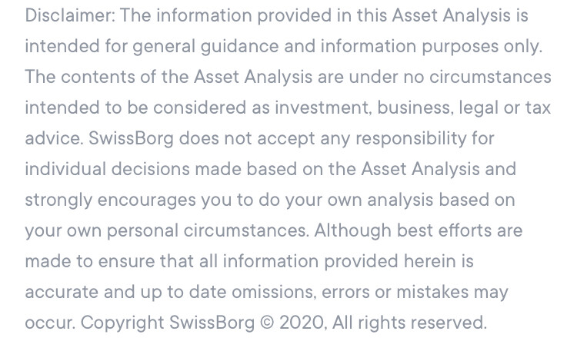Click 'SwissBorg' before 'does not accept'

coord(131,139)
